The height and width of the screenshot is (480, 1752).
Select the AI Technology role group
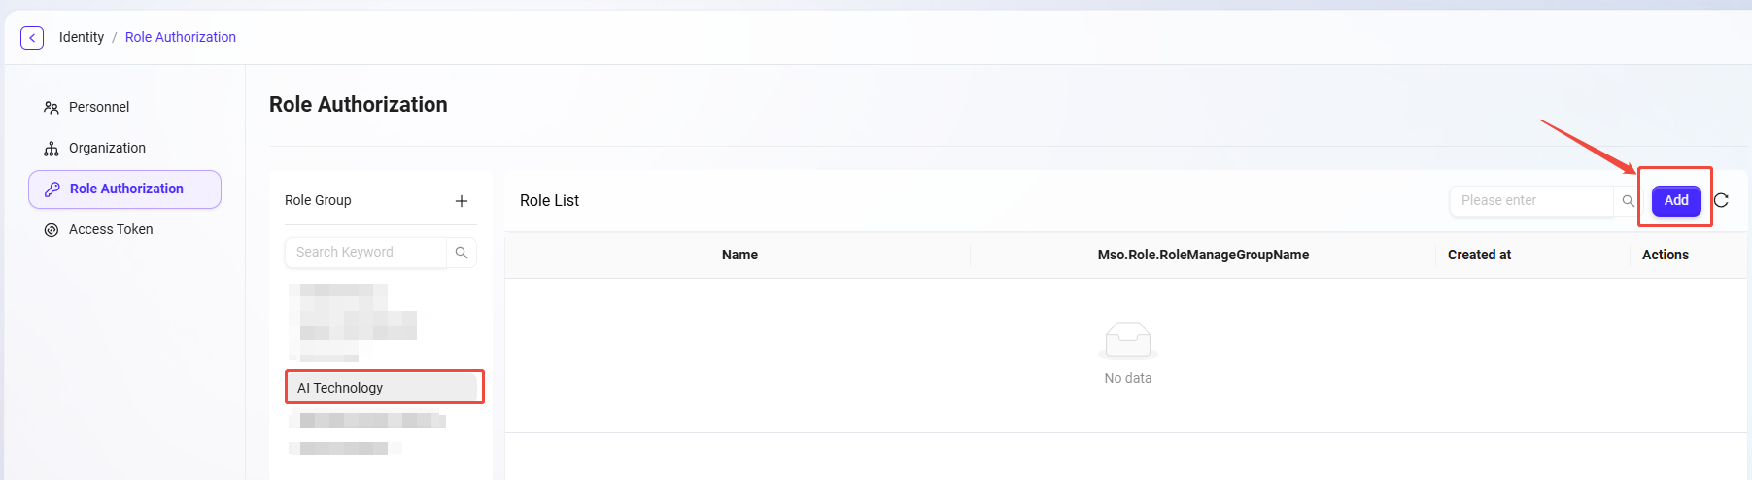pyautogui.click(x=384, y=387)
